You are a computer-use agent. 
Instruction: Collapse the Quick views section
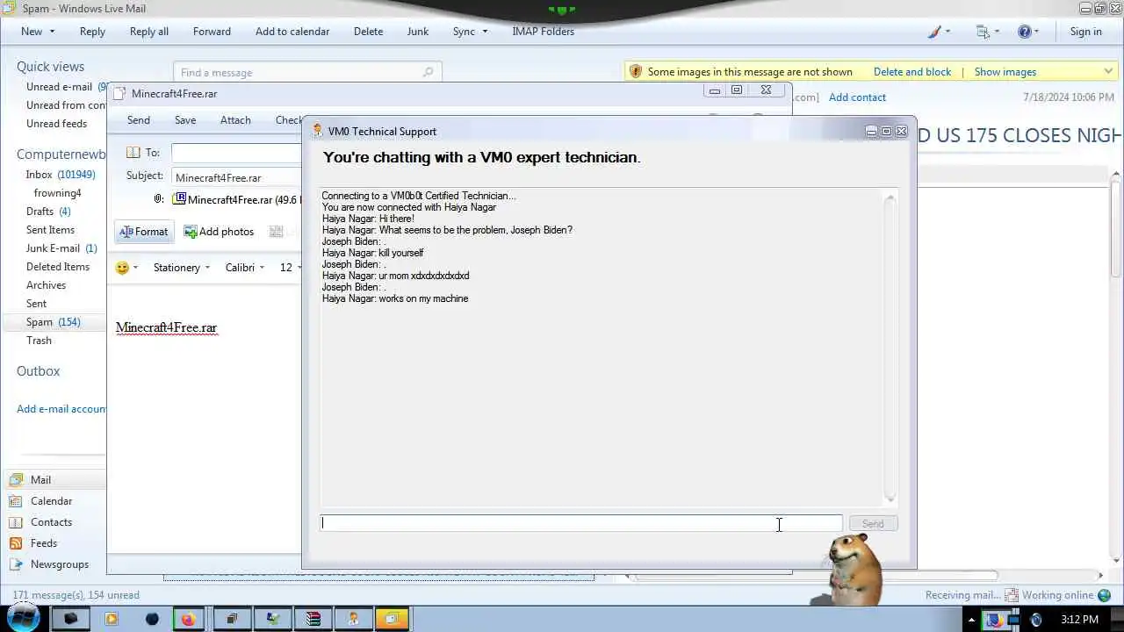(x=50, y=67)
